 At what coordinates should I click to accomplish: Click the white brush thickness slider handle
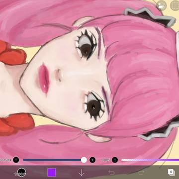coord(84,160)
